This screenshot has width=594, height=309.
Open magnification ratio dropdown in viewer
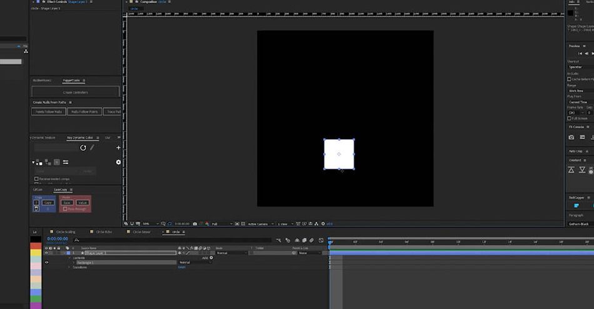coord(151,224)
